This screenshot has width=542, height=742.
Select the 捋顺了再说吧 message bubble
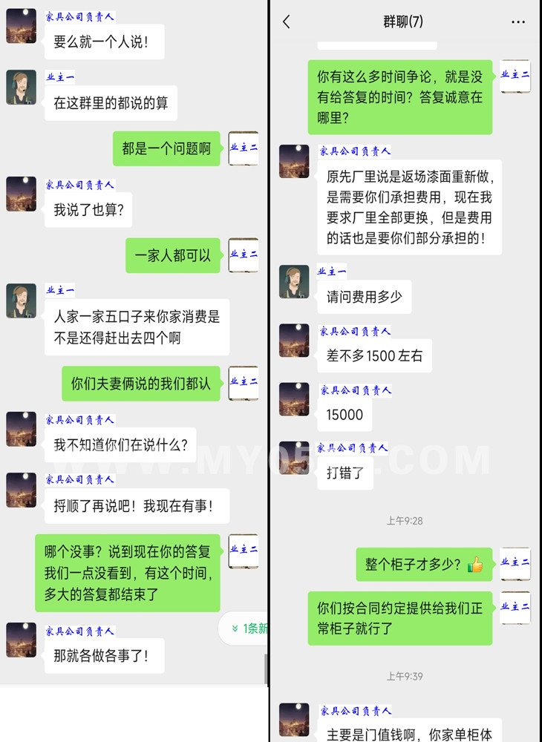(137, 506)
